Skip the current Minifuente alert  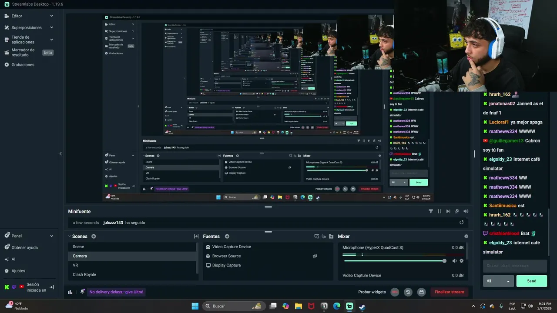click(448, 211)
